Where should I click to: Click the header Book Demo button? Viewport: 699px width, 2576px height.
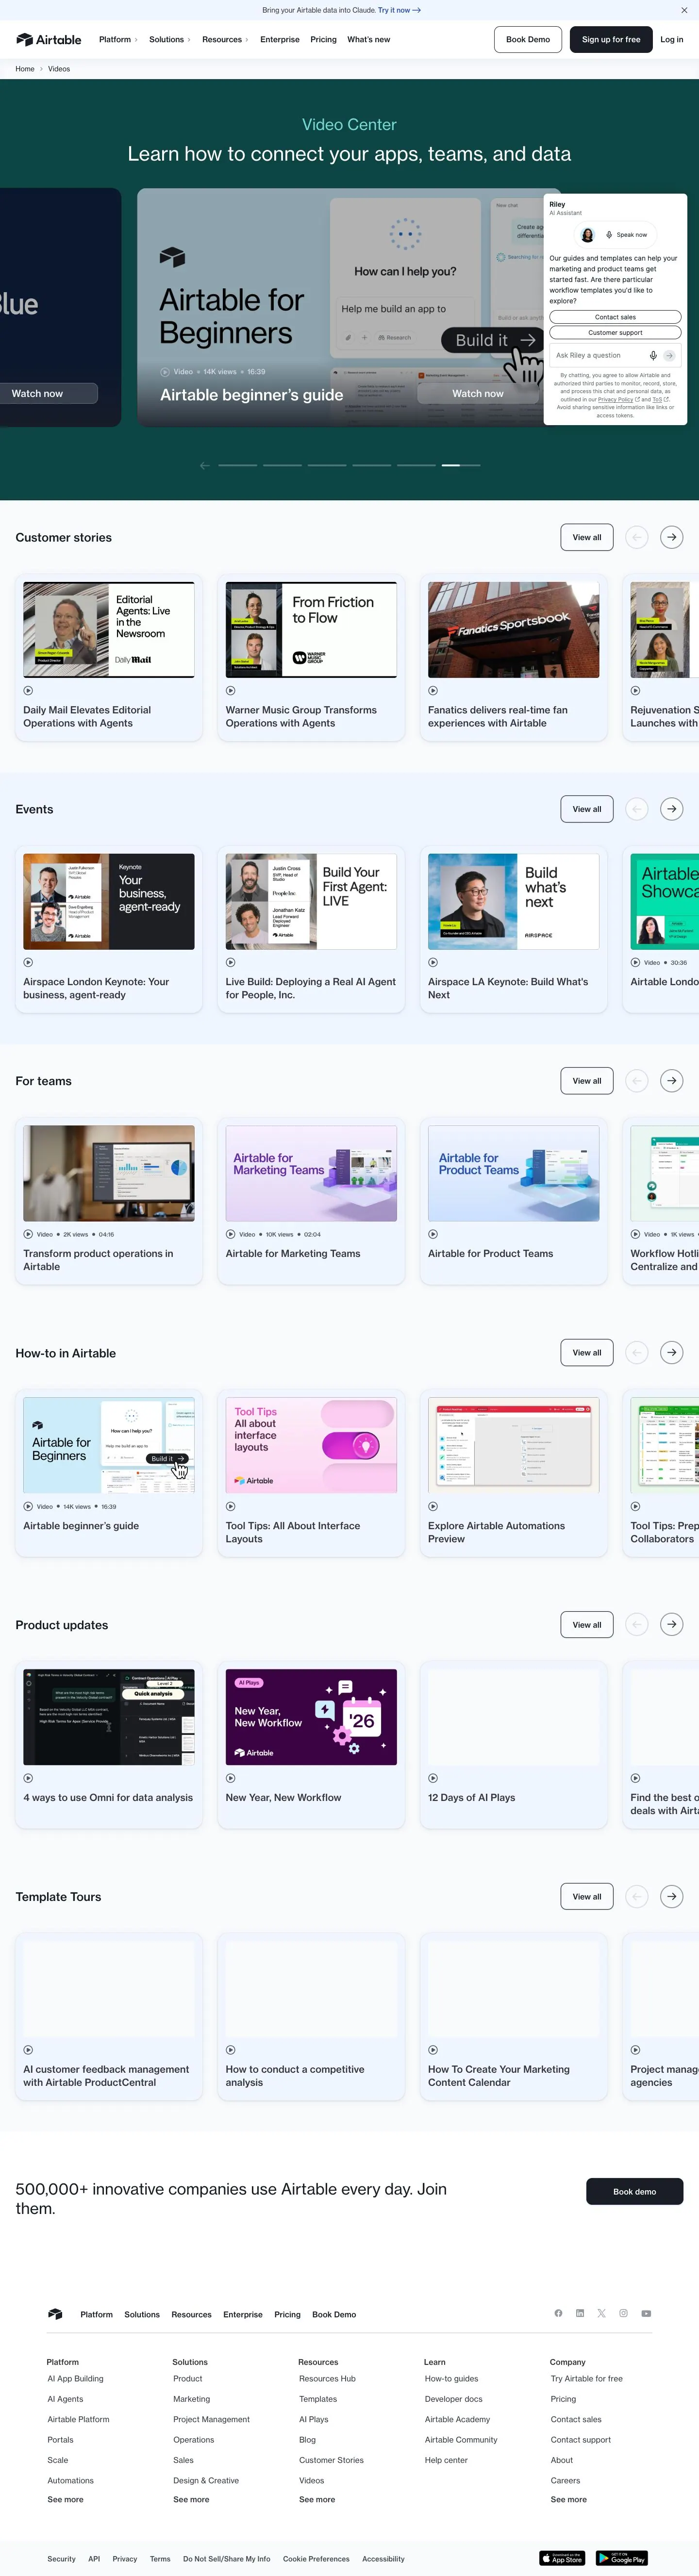528,40
